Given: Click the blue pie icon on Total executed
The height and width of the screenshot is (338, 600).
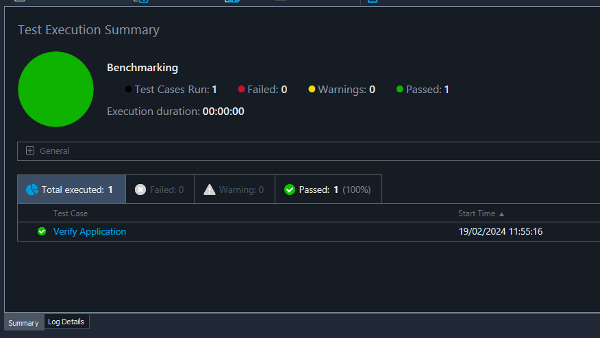Looking at the screenshot, I should 32,190.
